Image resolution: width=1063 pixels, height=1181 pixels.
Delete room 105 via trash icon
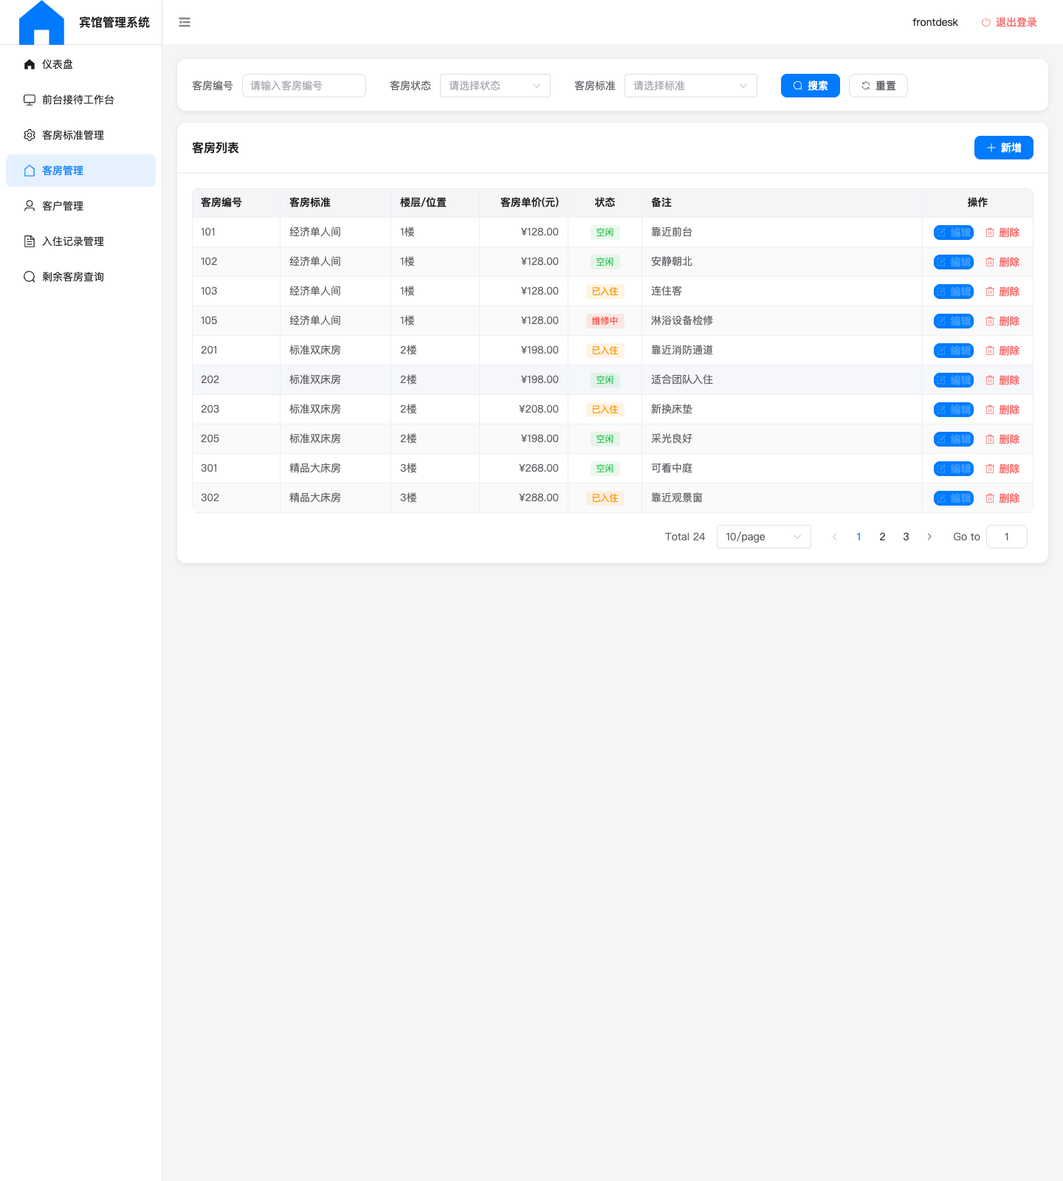click(x=990, y=321)
